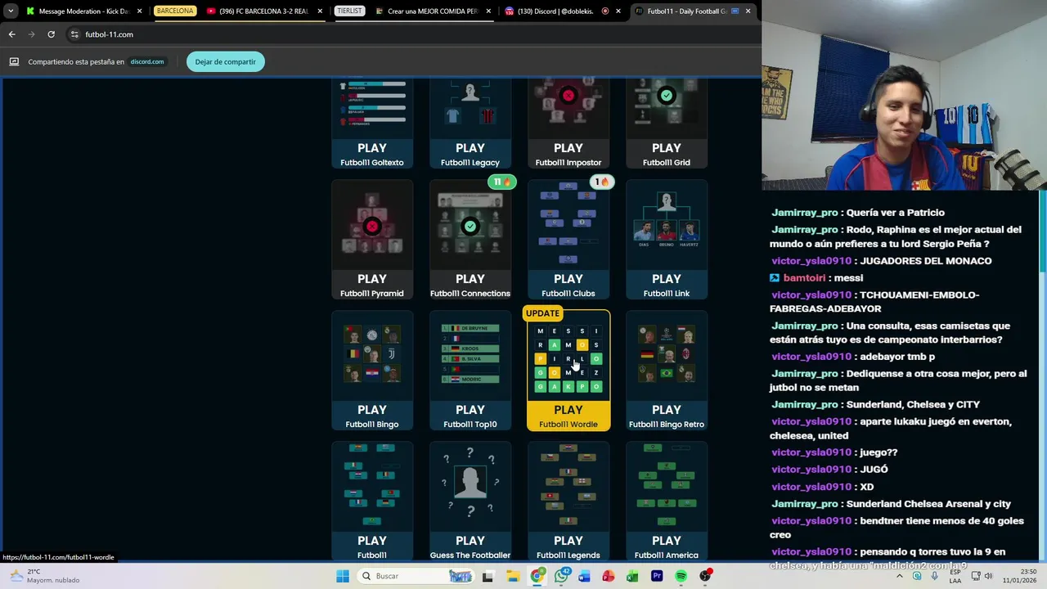Open Spotify from the taskbar

coord(681,576)
